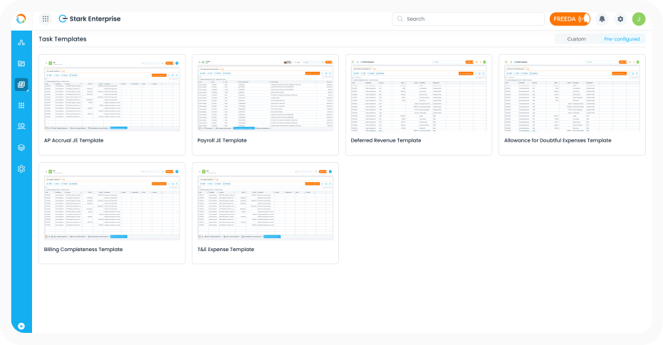Select the task templates sidebar icon

(21, 85)
